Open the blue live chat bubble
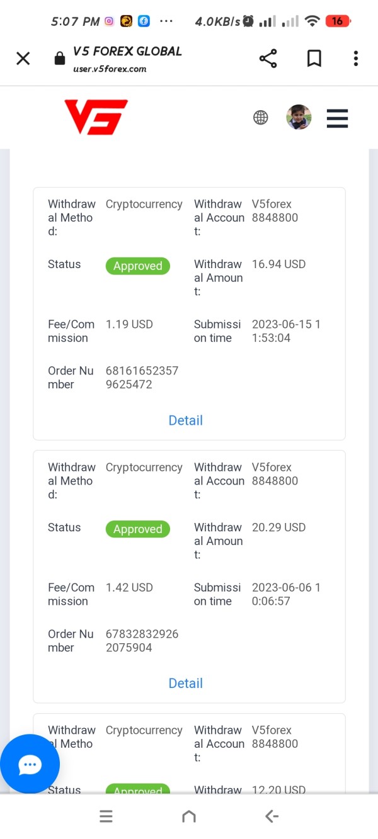Image resolution: width=378 pixels, height=839 pixels. (30, 765)
